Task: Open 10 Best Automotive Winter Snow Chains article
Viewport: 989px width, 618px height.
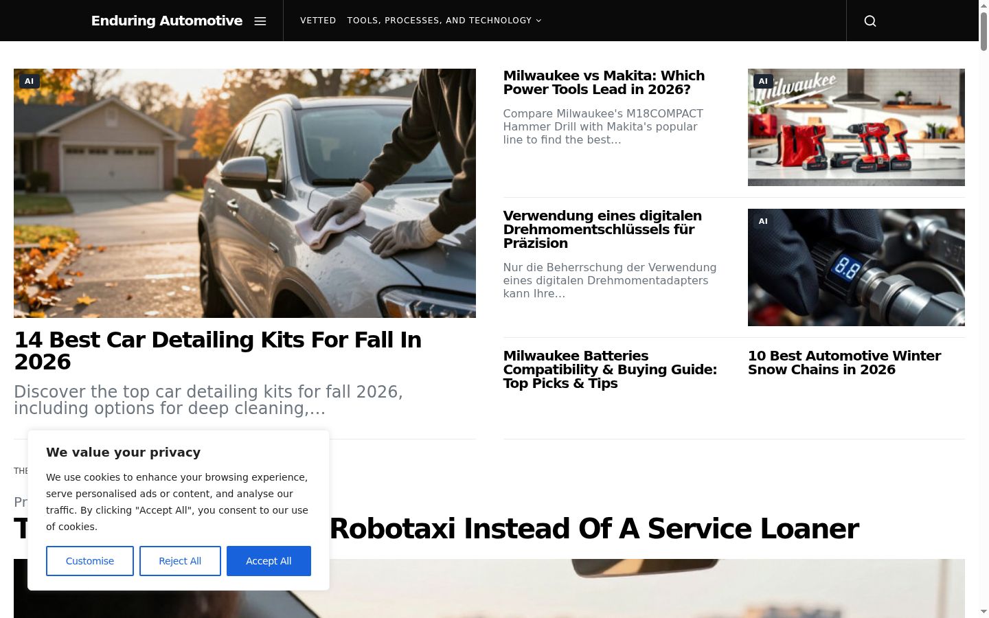Action: tap(844, 363)
